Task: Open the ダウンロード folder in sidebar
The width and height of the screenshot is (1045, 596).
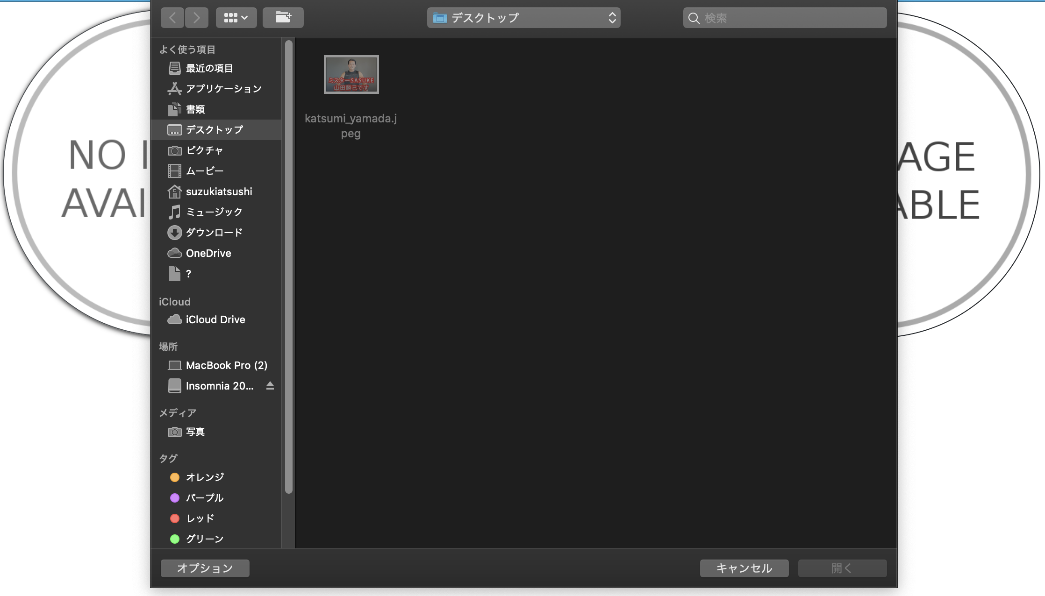Action: tap(214, 232)
